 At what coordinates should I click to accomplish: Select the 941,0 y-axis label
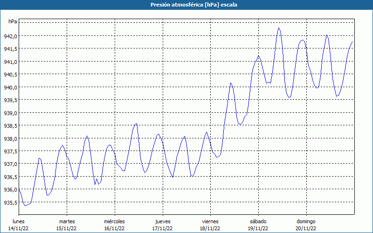coord(11,62)
